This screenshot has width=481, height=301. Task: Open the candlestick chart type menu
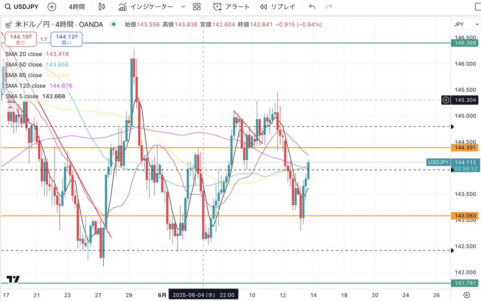pyautogui.click(x=102, y=7)
